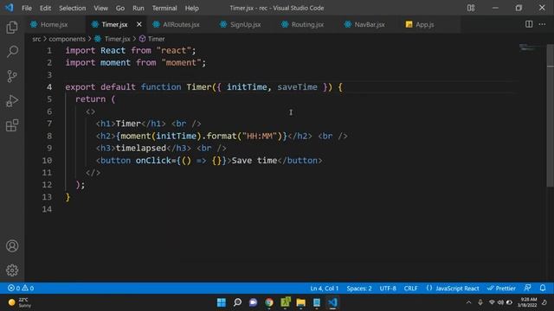Open File Explorer from the taskbar
Viewport: 554px width, 311px height.
coord(300,302)
